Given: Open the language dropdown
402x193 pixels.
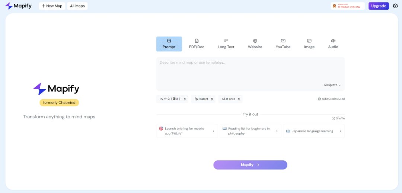Looking at the screenshot, I should click(x=172, y=99).
